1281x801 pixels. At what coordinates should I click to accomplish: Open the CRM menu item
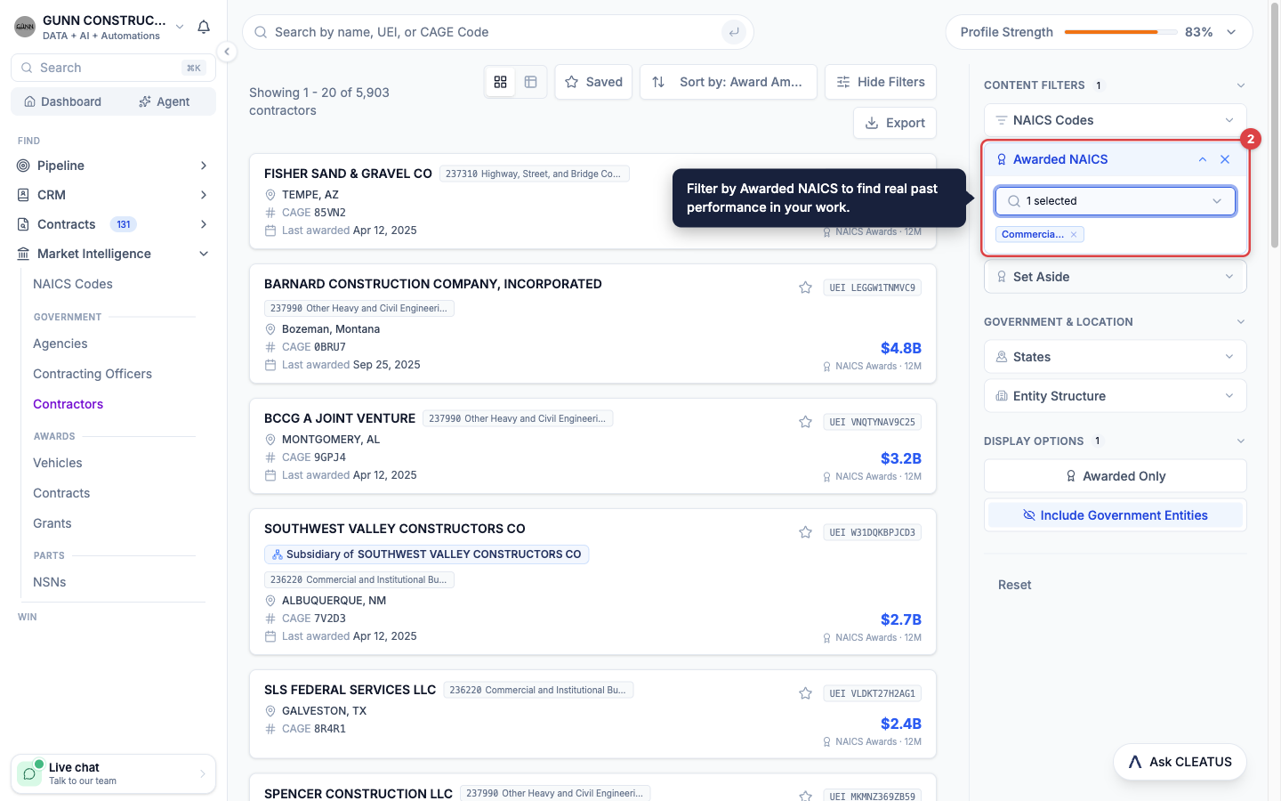coord(113,195)
